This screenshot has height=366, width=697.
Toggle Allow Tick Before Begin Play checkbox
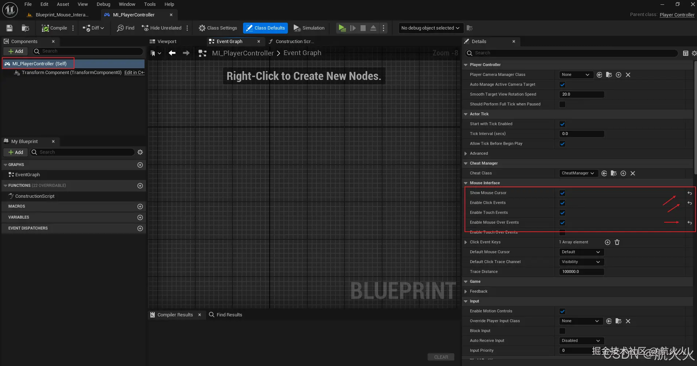click(x=562, y=144)
